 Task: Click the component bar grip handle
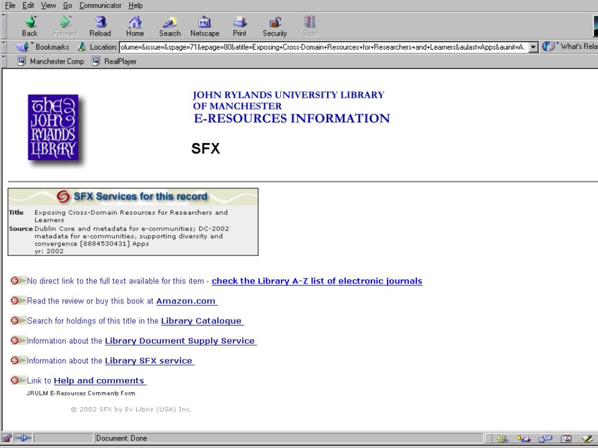click(489, 439)
